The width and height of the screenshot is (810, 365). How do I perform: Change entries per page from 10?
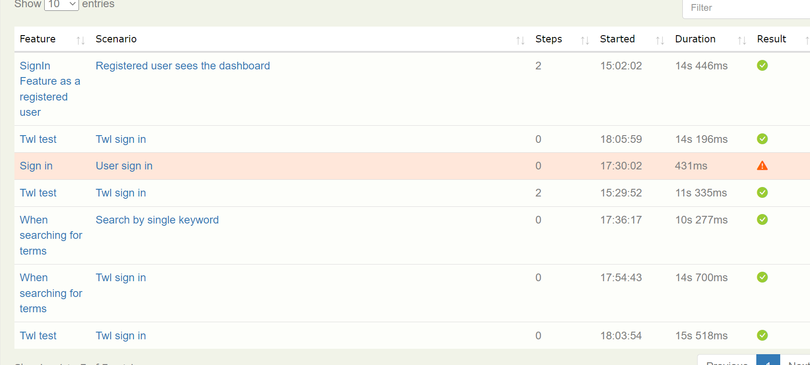(61, 5)
